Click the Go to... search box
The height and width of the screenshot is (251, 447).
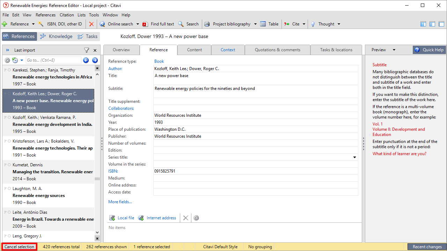coord(53,60)
